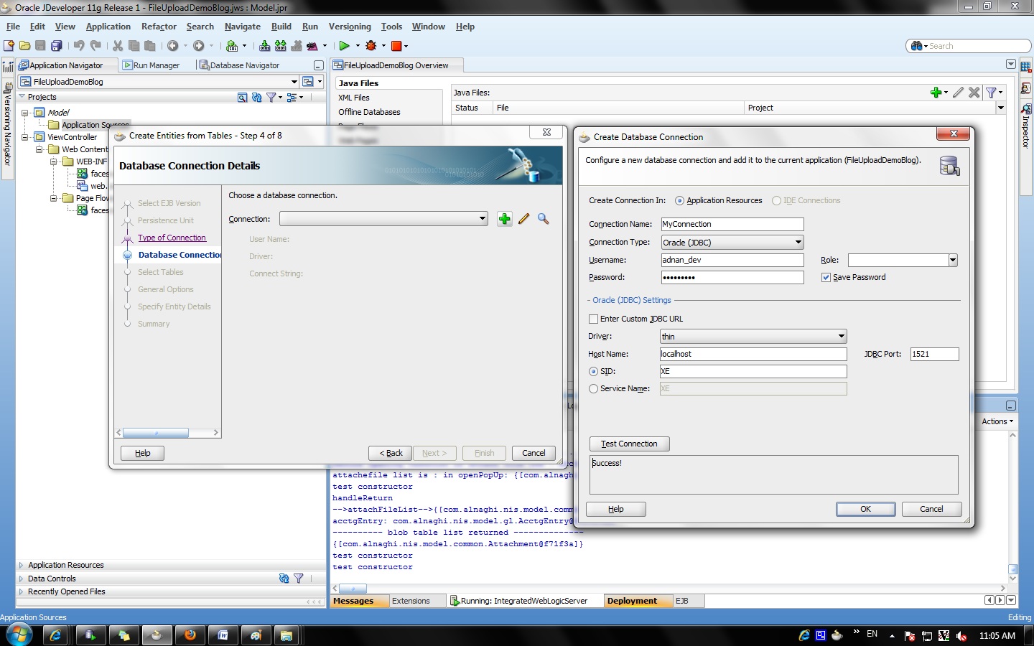Open the SQL worksheet toolbar icon

[x=232, y=45]
